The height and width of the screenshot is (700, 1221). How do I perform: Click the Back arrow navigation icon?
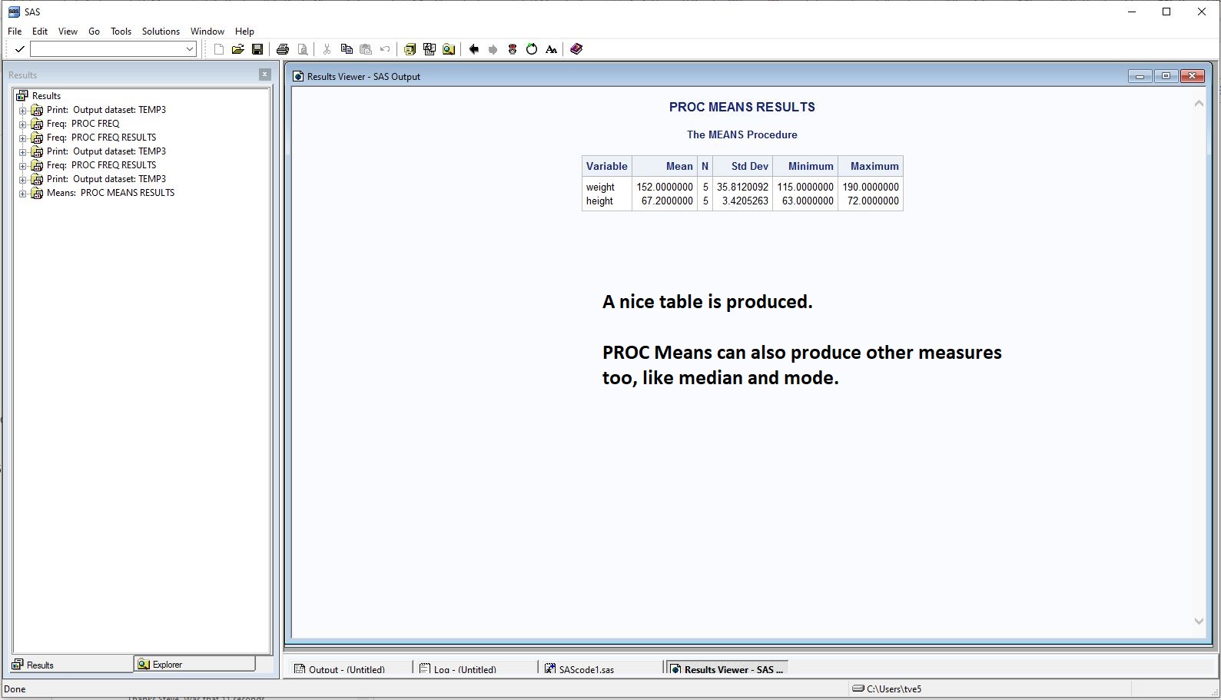point(473,49)
